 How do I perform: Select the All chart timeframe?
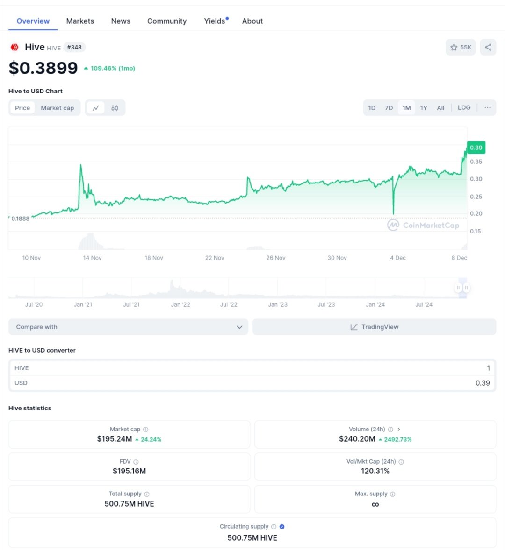click(x=440, y=107)
